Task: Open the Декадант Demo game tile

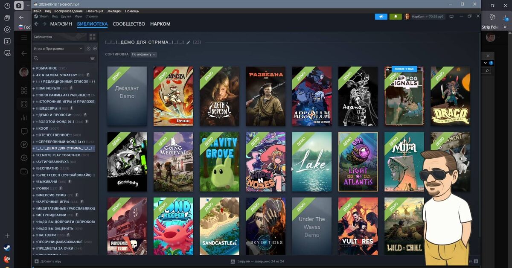Action: [127, 96]
